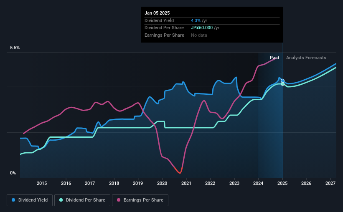Click the teal Dividend Per Share legend dot

point(61,200)
